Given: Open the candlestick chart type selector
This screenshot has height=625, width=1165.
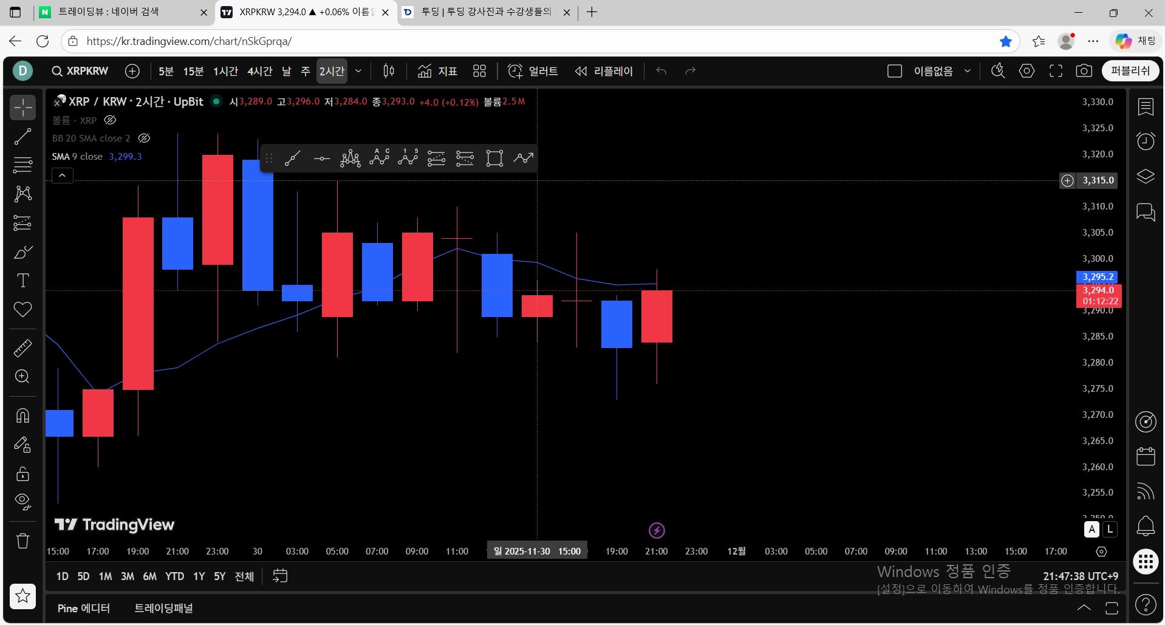Looking at the screenshot, I should pyautogui.click(x=389, y=71).
